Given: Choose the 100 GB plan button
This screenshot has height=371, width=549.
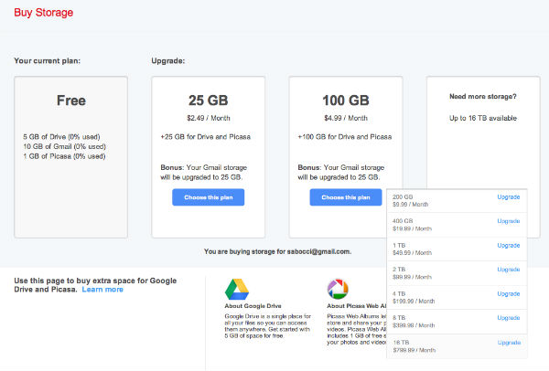Looking at the screenshot, I should click(x=346, y=197).
